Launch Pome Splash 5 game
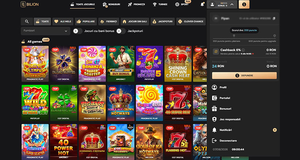 click(149, 64)
